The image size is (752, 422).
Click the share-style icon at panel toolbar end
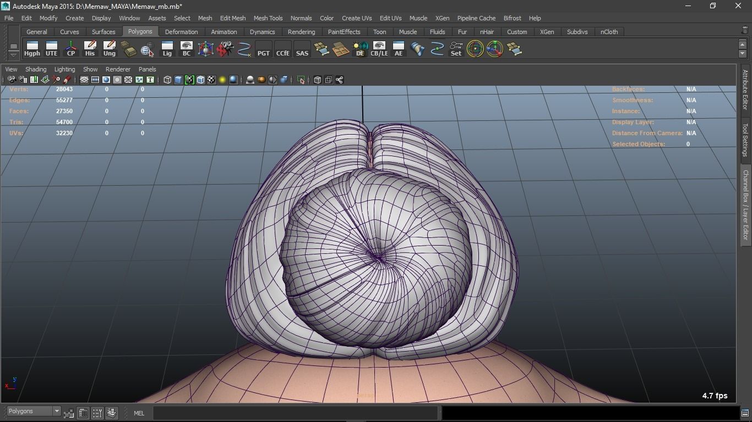340,80
